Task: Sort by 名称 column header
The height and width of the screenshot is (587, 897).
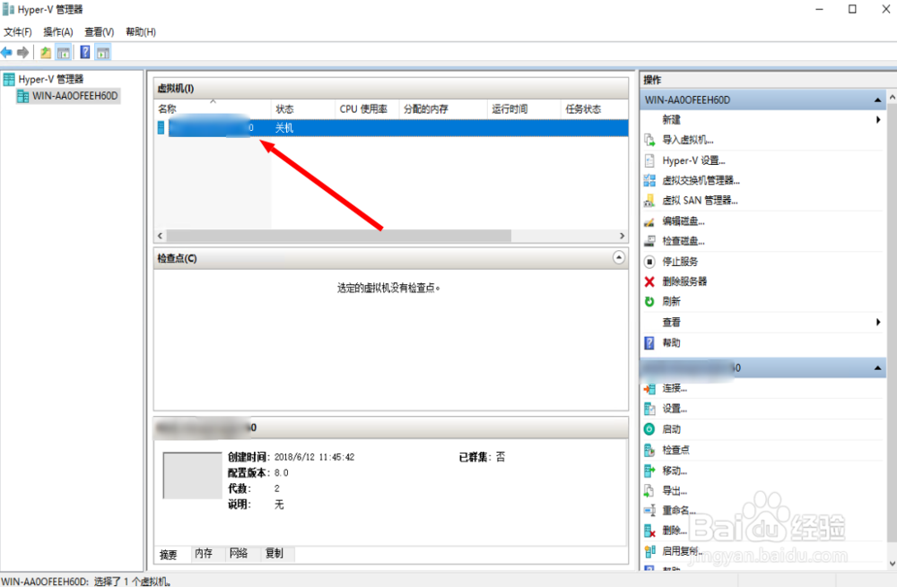Action: (213, 108)
